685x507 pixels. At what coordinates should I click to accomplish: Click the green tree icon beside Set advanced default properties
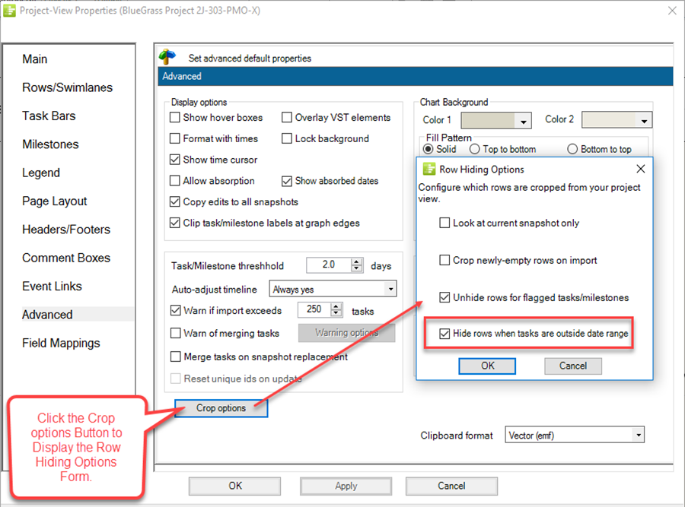point(167,55)
